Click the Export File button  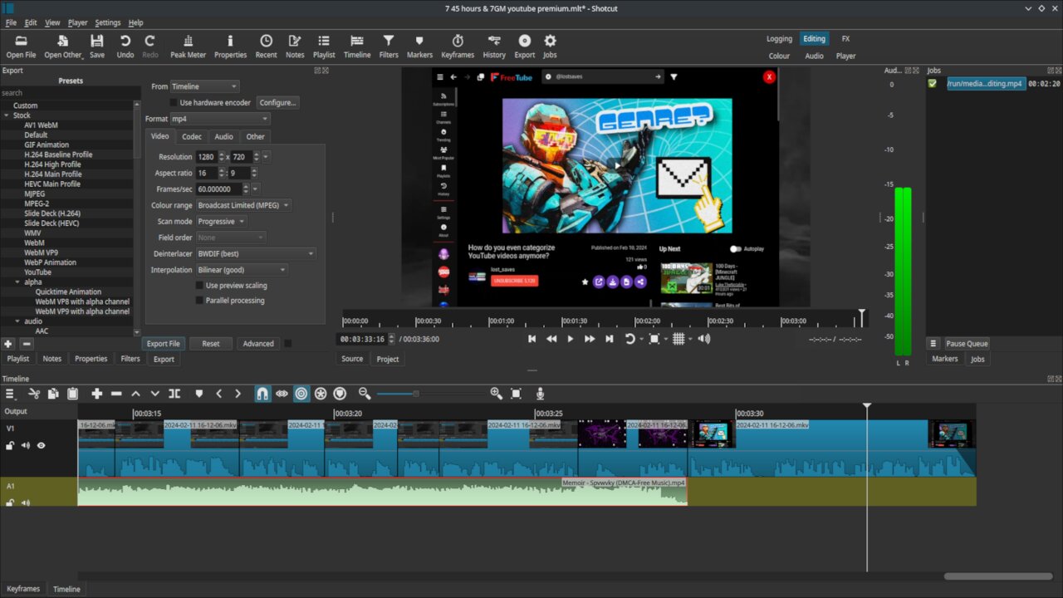coord(163,344)
